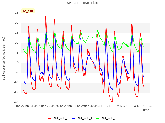
Task: Toggle the sp1_SHF_T legend label
Action: 109,118
